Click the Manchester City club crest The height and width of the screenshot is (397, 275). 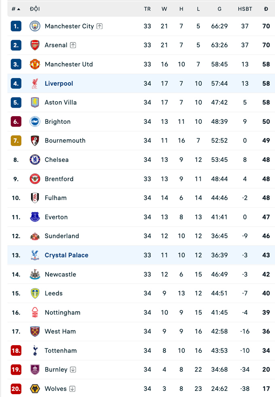(35, 26)
